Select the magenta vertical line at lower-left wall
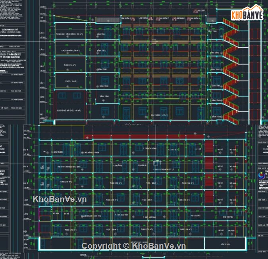The image size is (268, 259). 39,220
